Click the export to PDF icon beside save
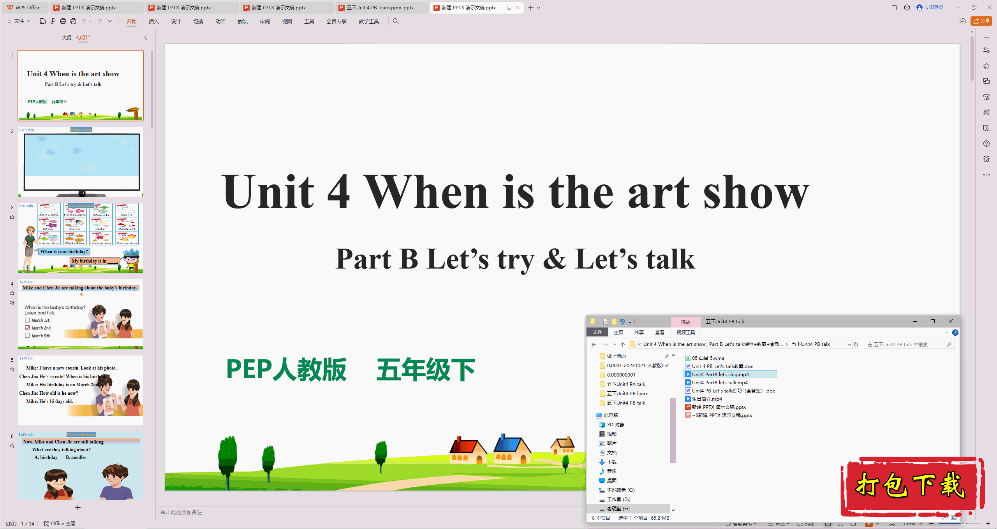The image size is (997, 529). [53, 21]
